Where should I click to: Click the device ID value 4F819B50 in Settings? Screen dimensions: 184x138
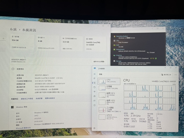(50, 84)
